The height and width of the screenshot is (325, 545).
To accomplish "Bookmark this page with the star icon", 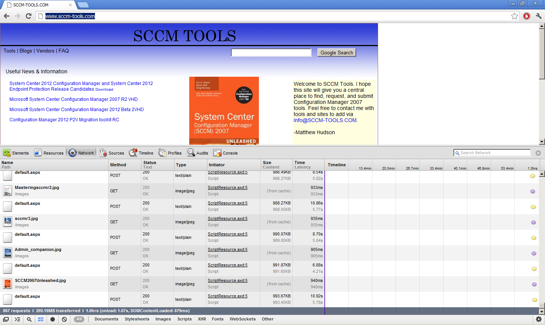I will point(514,16).
